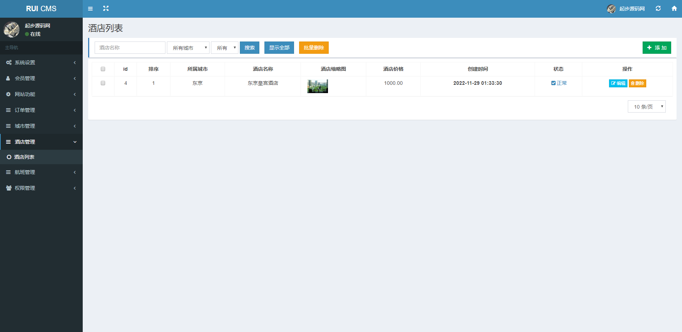Click the group icon beside 权限管理
This screenshot has width=682, height=332.
point(9,188)
